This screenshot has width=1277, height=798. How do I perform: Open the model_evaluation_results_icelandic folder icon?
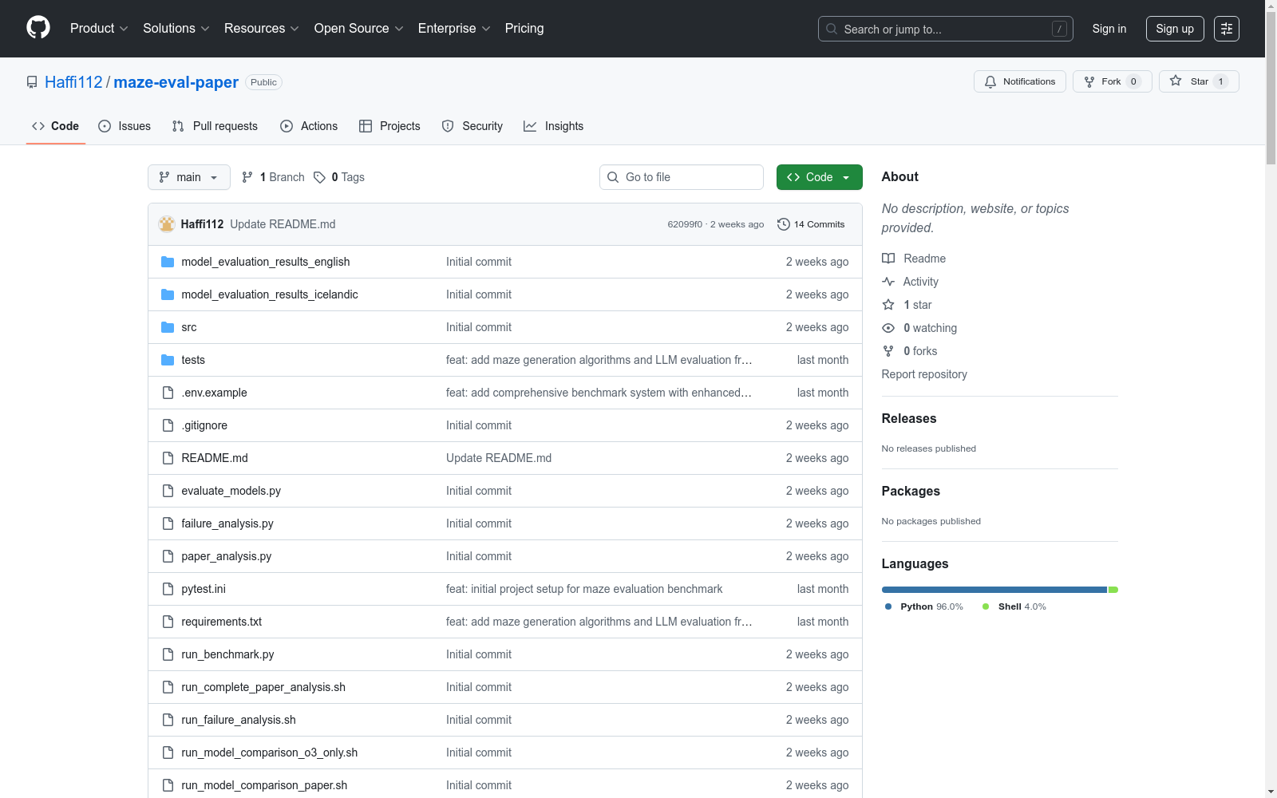[x=168, y=294]
